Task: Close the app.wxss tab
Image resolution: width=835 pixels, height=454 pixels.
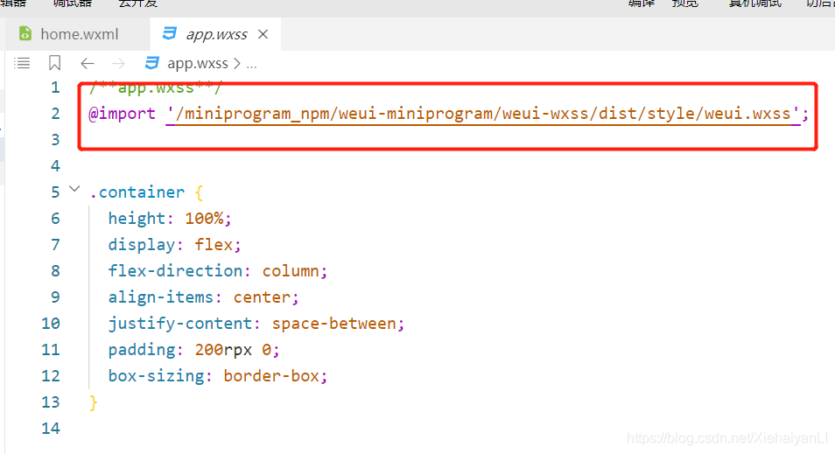Action: click(263, 34)
